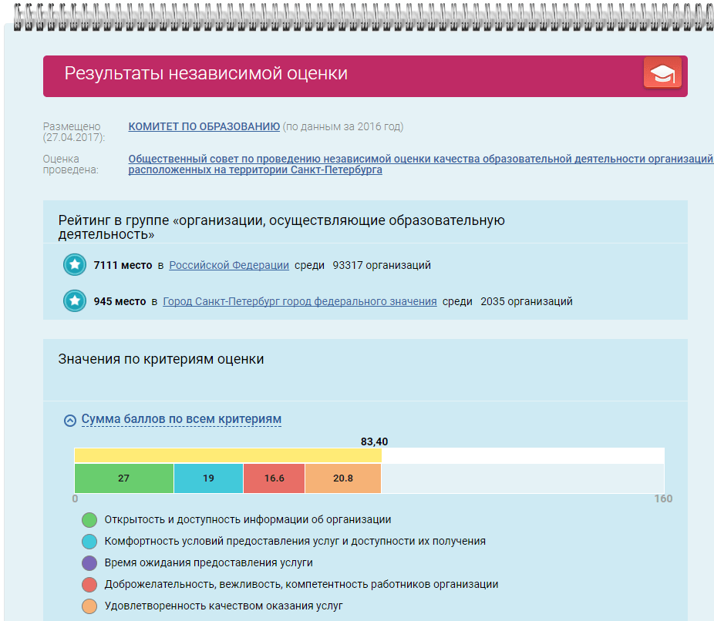Open the Общественный совет organization link
The image size is (714, 621).
420,159
